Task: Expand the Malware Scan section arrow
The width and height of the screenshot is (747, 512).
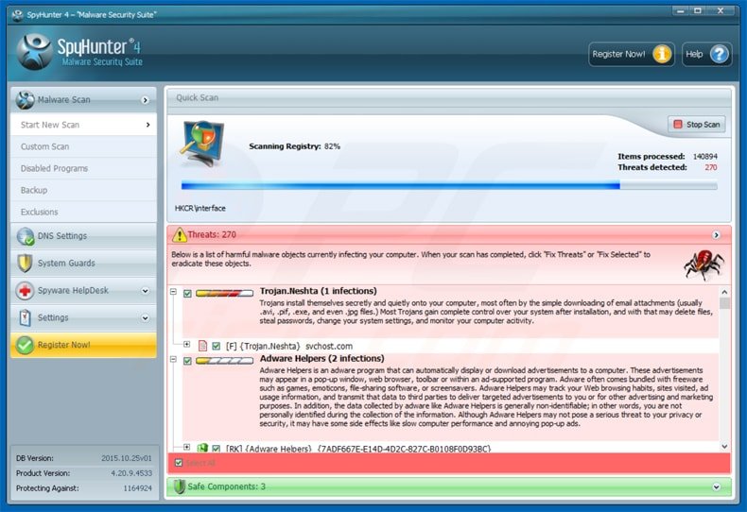Action: [146, 100]
